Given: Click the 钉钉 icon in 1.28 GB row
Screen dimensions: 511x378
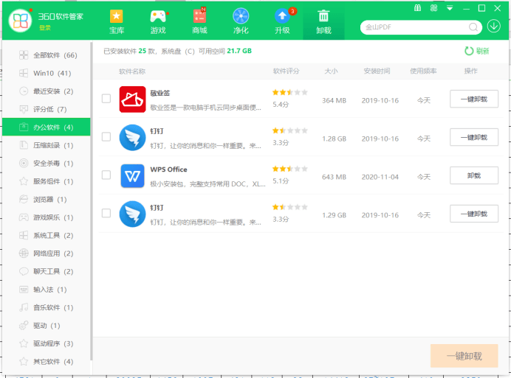Looking at the screenshot, I should pos(132,138).
